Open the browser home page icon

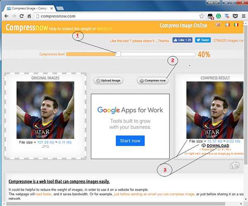pyautogui.click(x=29, y=16)
